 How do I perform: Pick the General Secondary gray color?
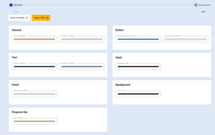click(82, 39)
